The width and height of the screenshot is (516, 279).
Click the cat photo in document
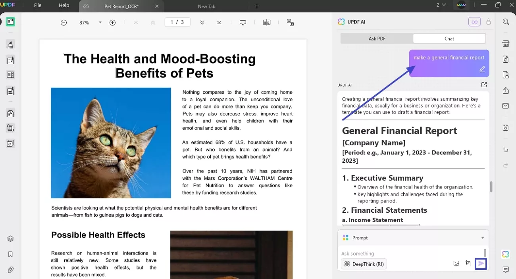pos(111,143)
